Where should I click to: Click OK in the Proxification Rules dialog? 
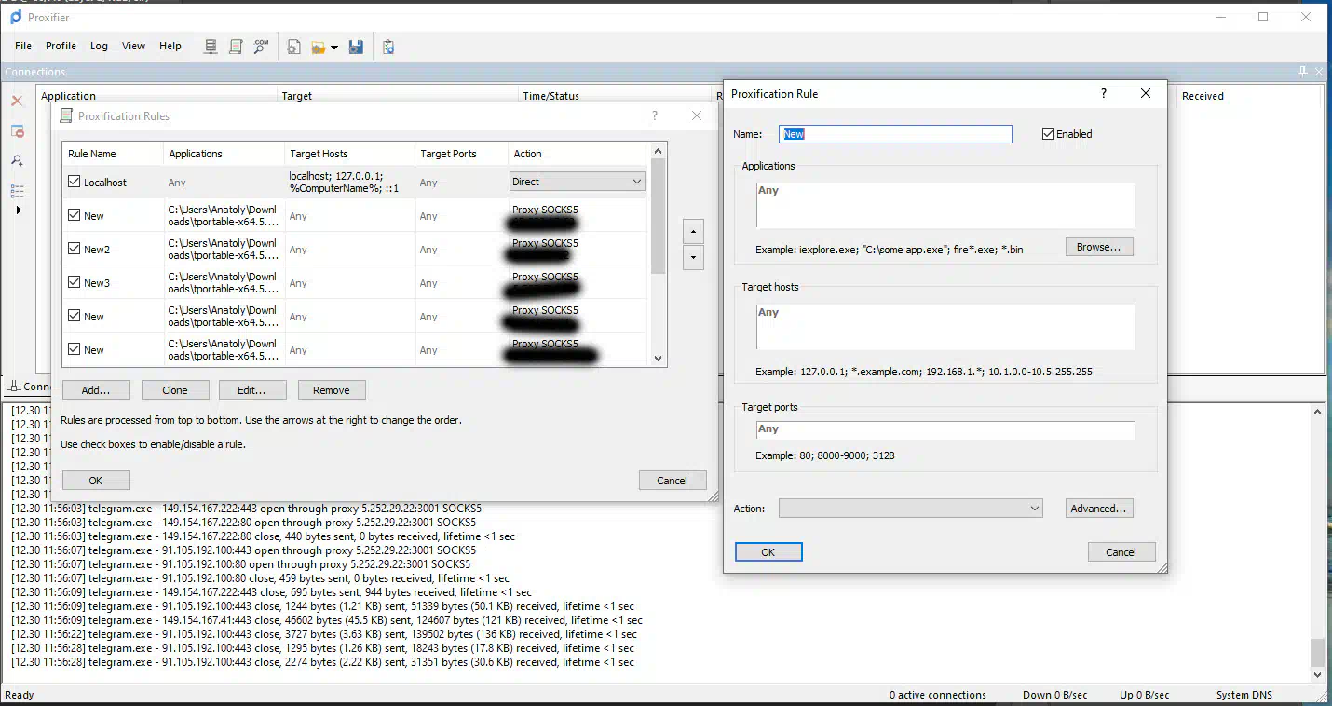(96, 481)
